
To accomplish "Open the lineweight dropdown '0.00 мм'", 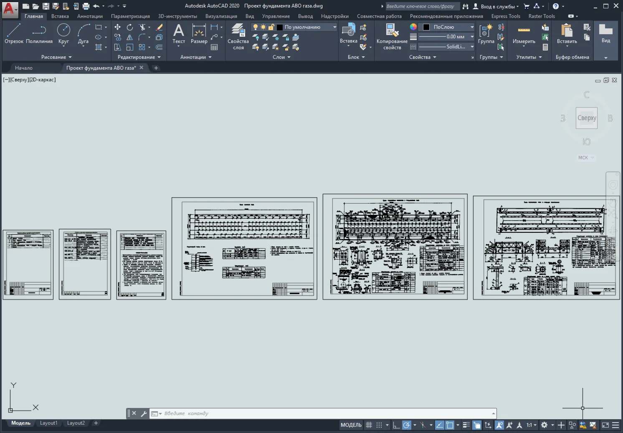I will tap(446, 37).
